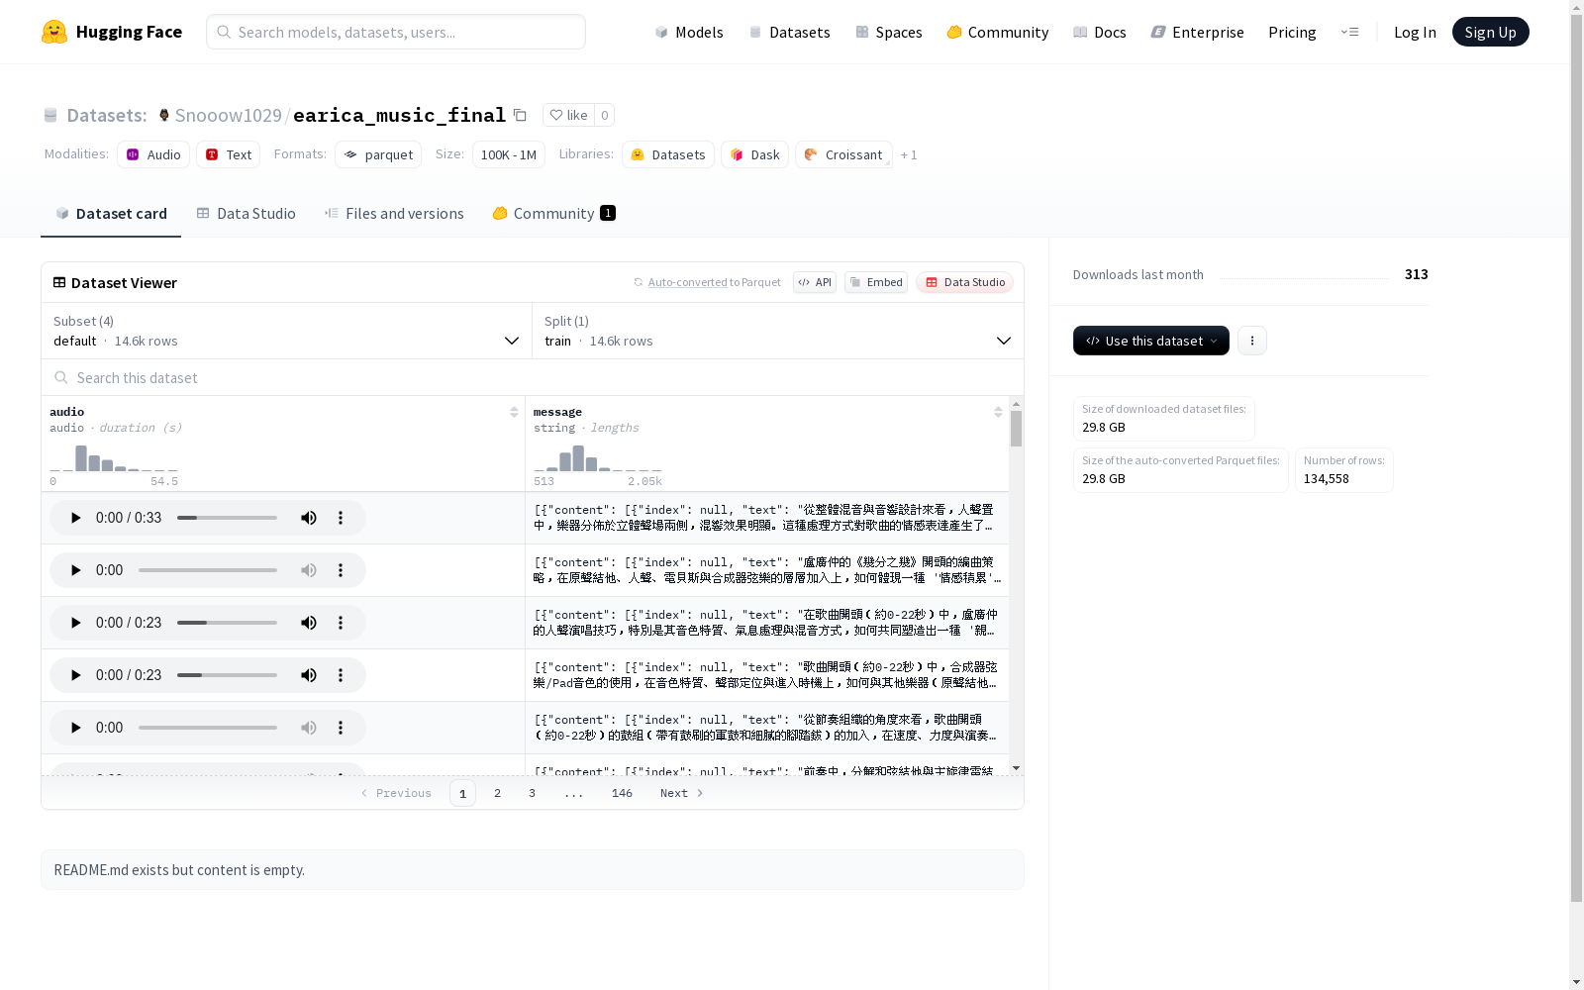
Task: Click the Sign Up button
Action: [x=1490, y=32]
